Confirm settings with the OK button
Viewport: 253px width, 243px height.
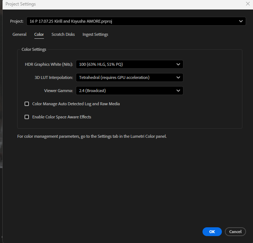(212, 231)
